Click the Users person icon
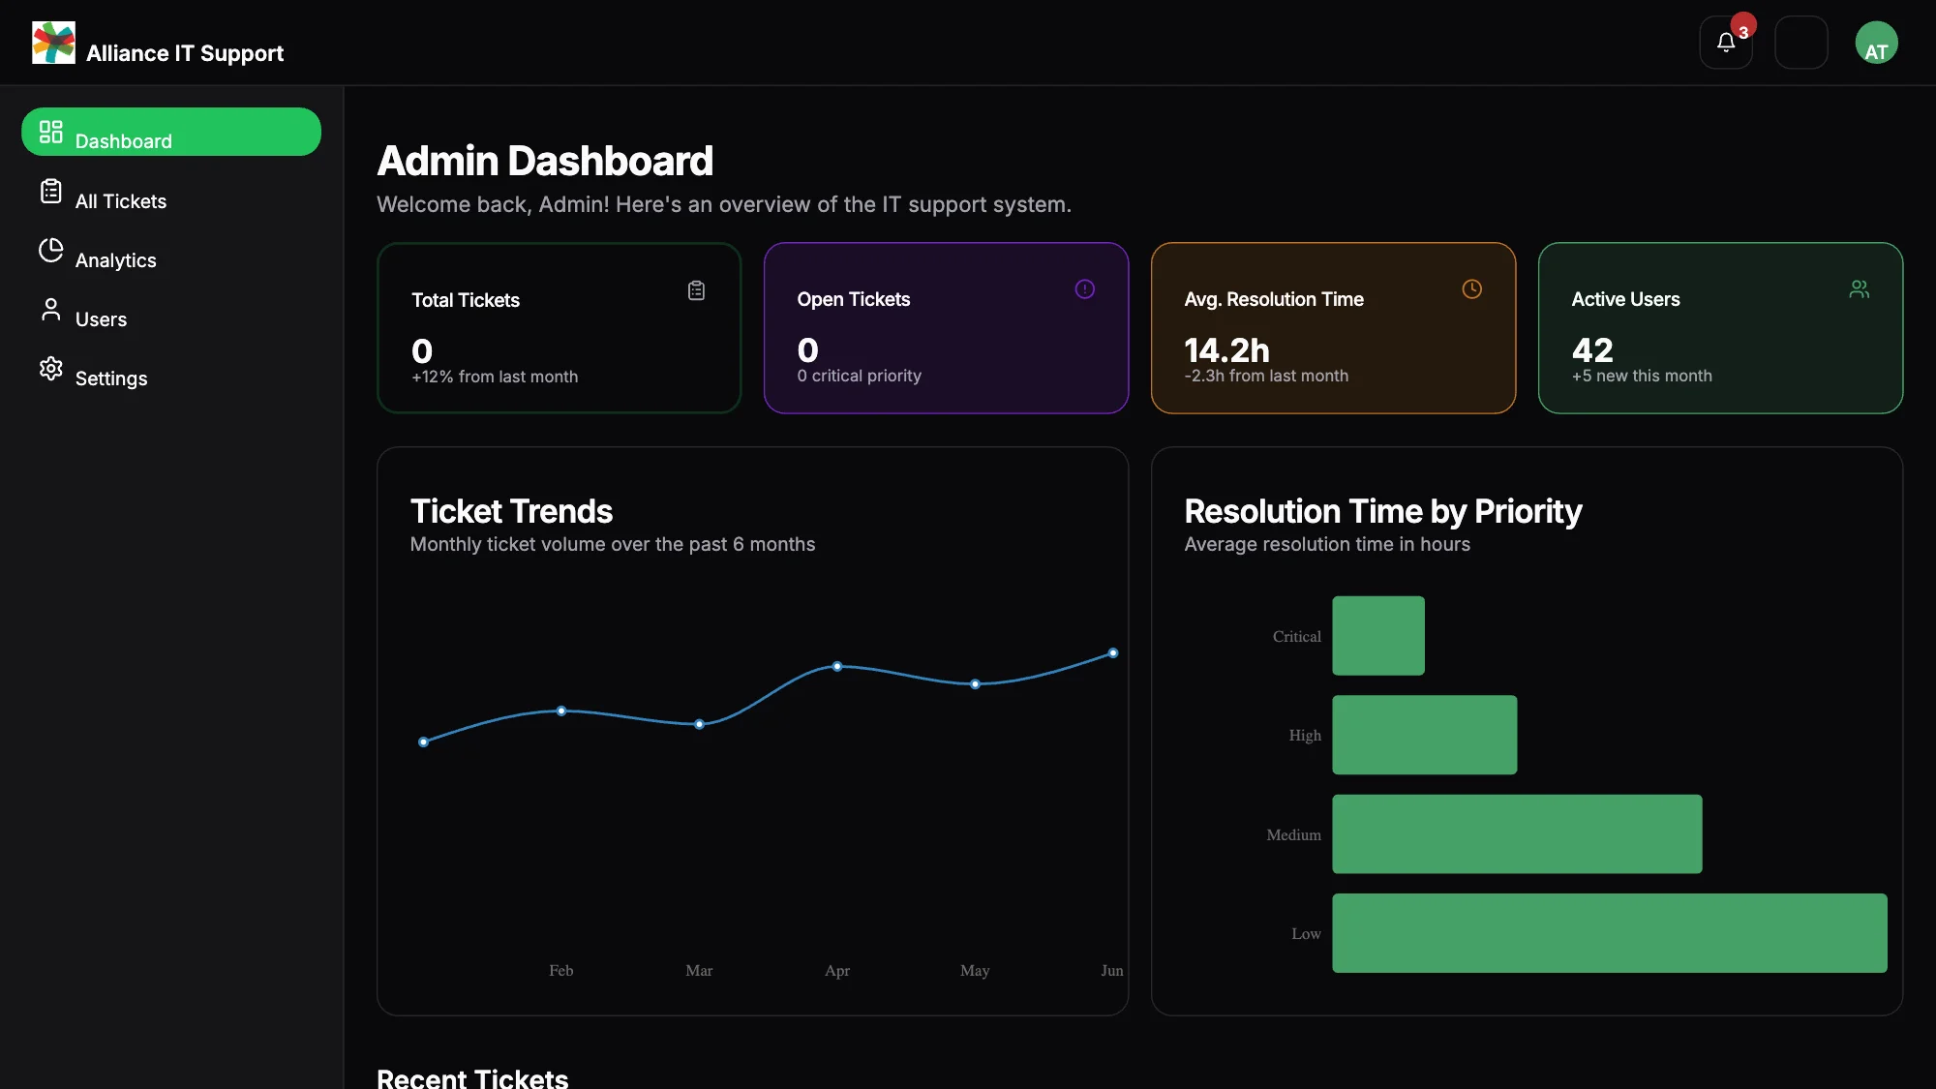Viewport: 1936px width, 1089px height. (x=51, y=309)
